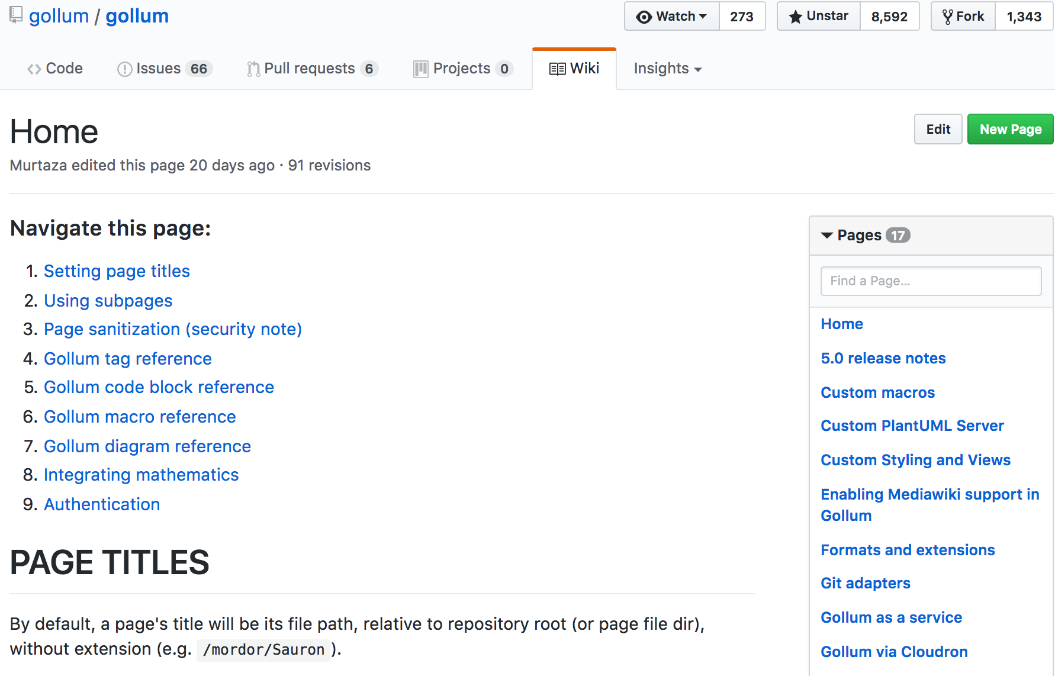Click the Fork button

[963, 16]
